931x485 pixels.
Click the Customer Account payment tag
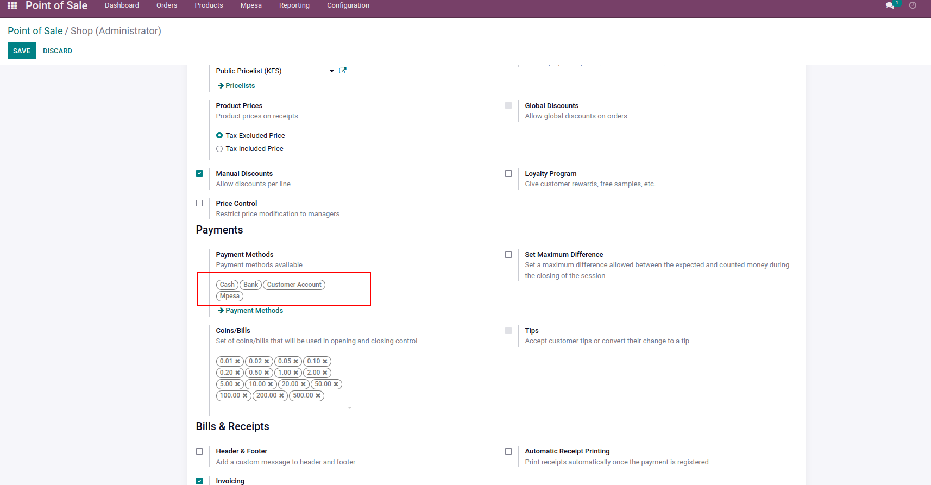[294, 285]
